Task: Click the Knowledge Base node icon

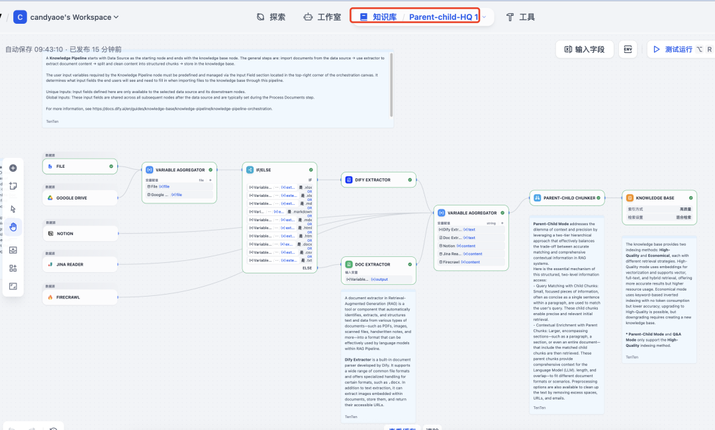Action: 630,198
